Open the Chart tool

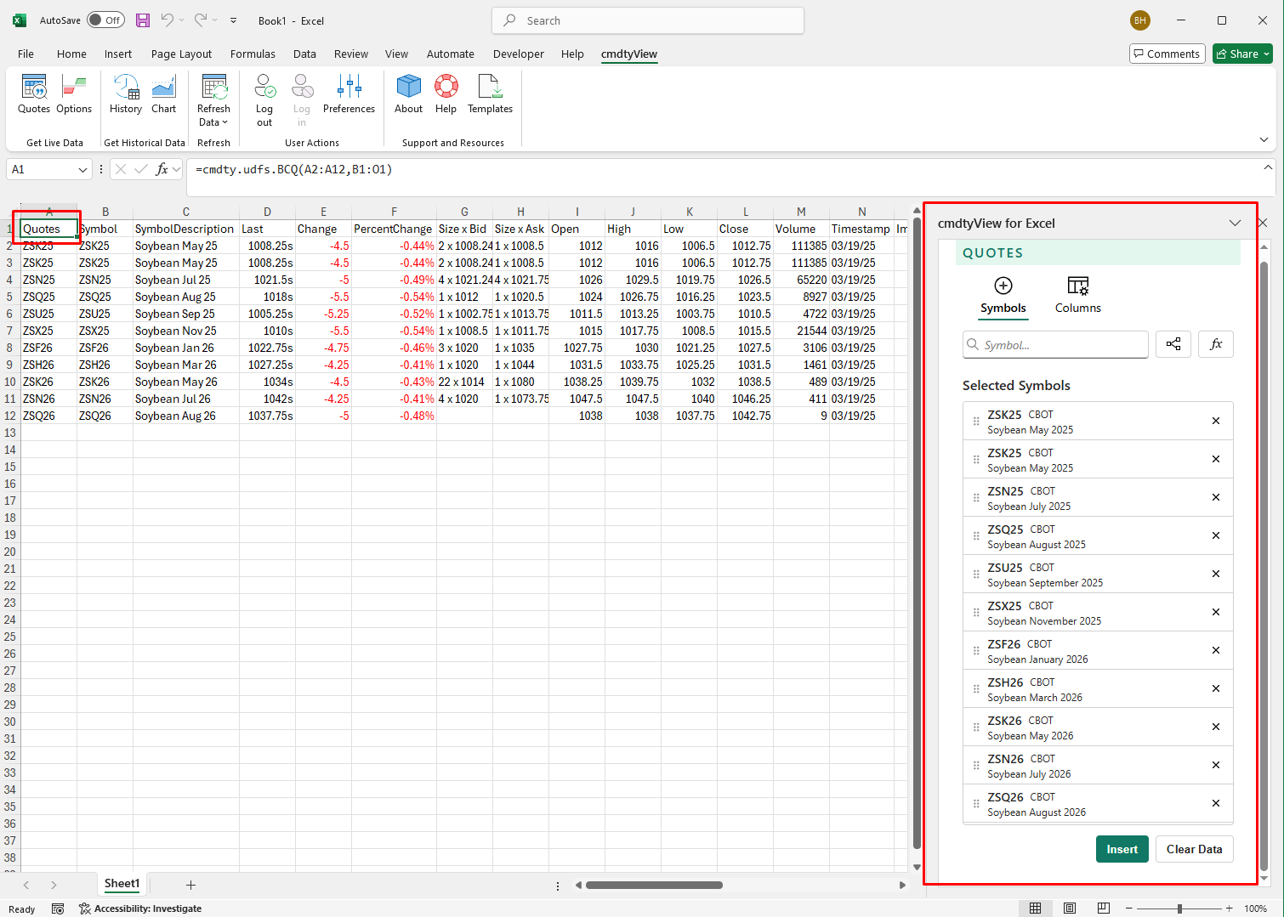click(163, 94)
